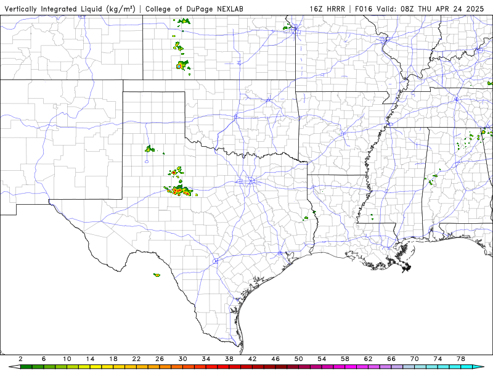Click the '22' value on the color scale
This screenshot has height=370, width=493.
pyautogui.click(x=136, y=359)
